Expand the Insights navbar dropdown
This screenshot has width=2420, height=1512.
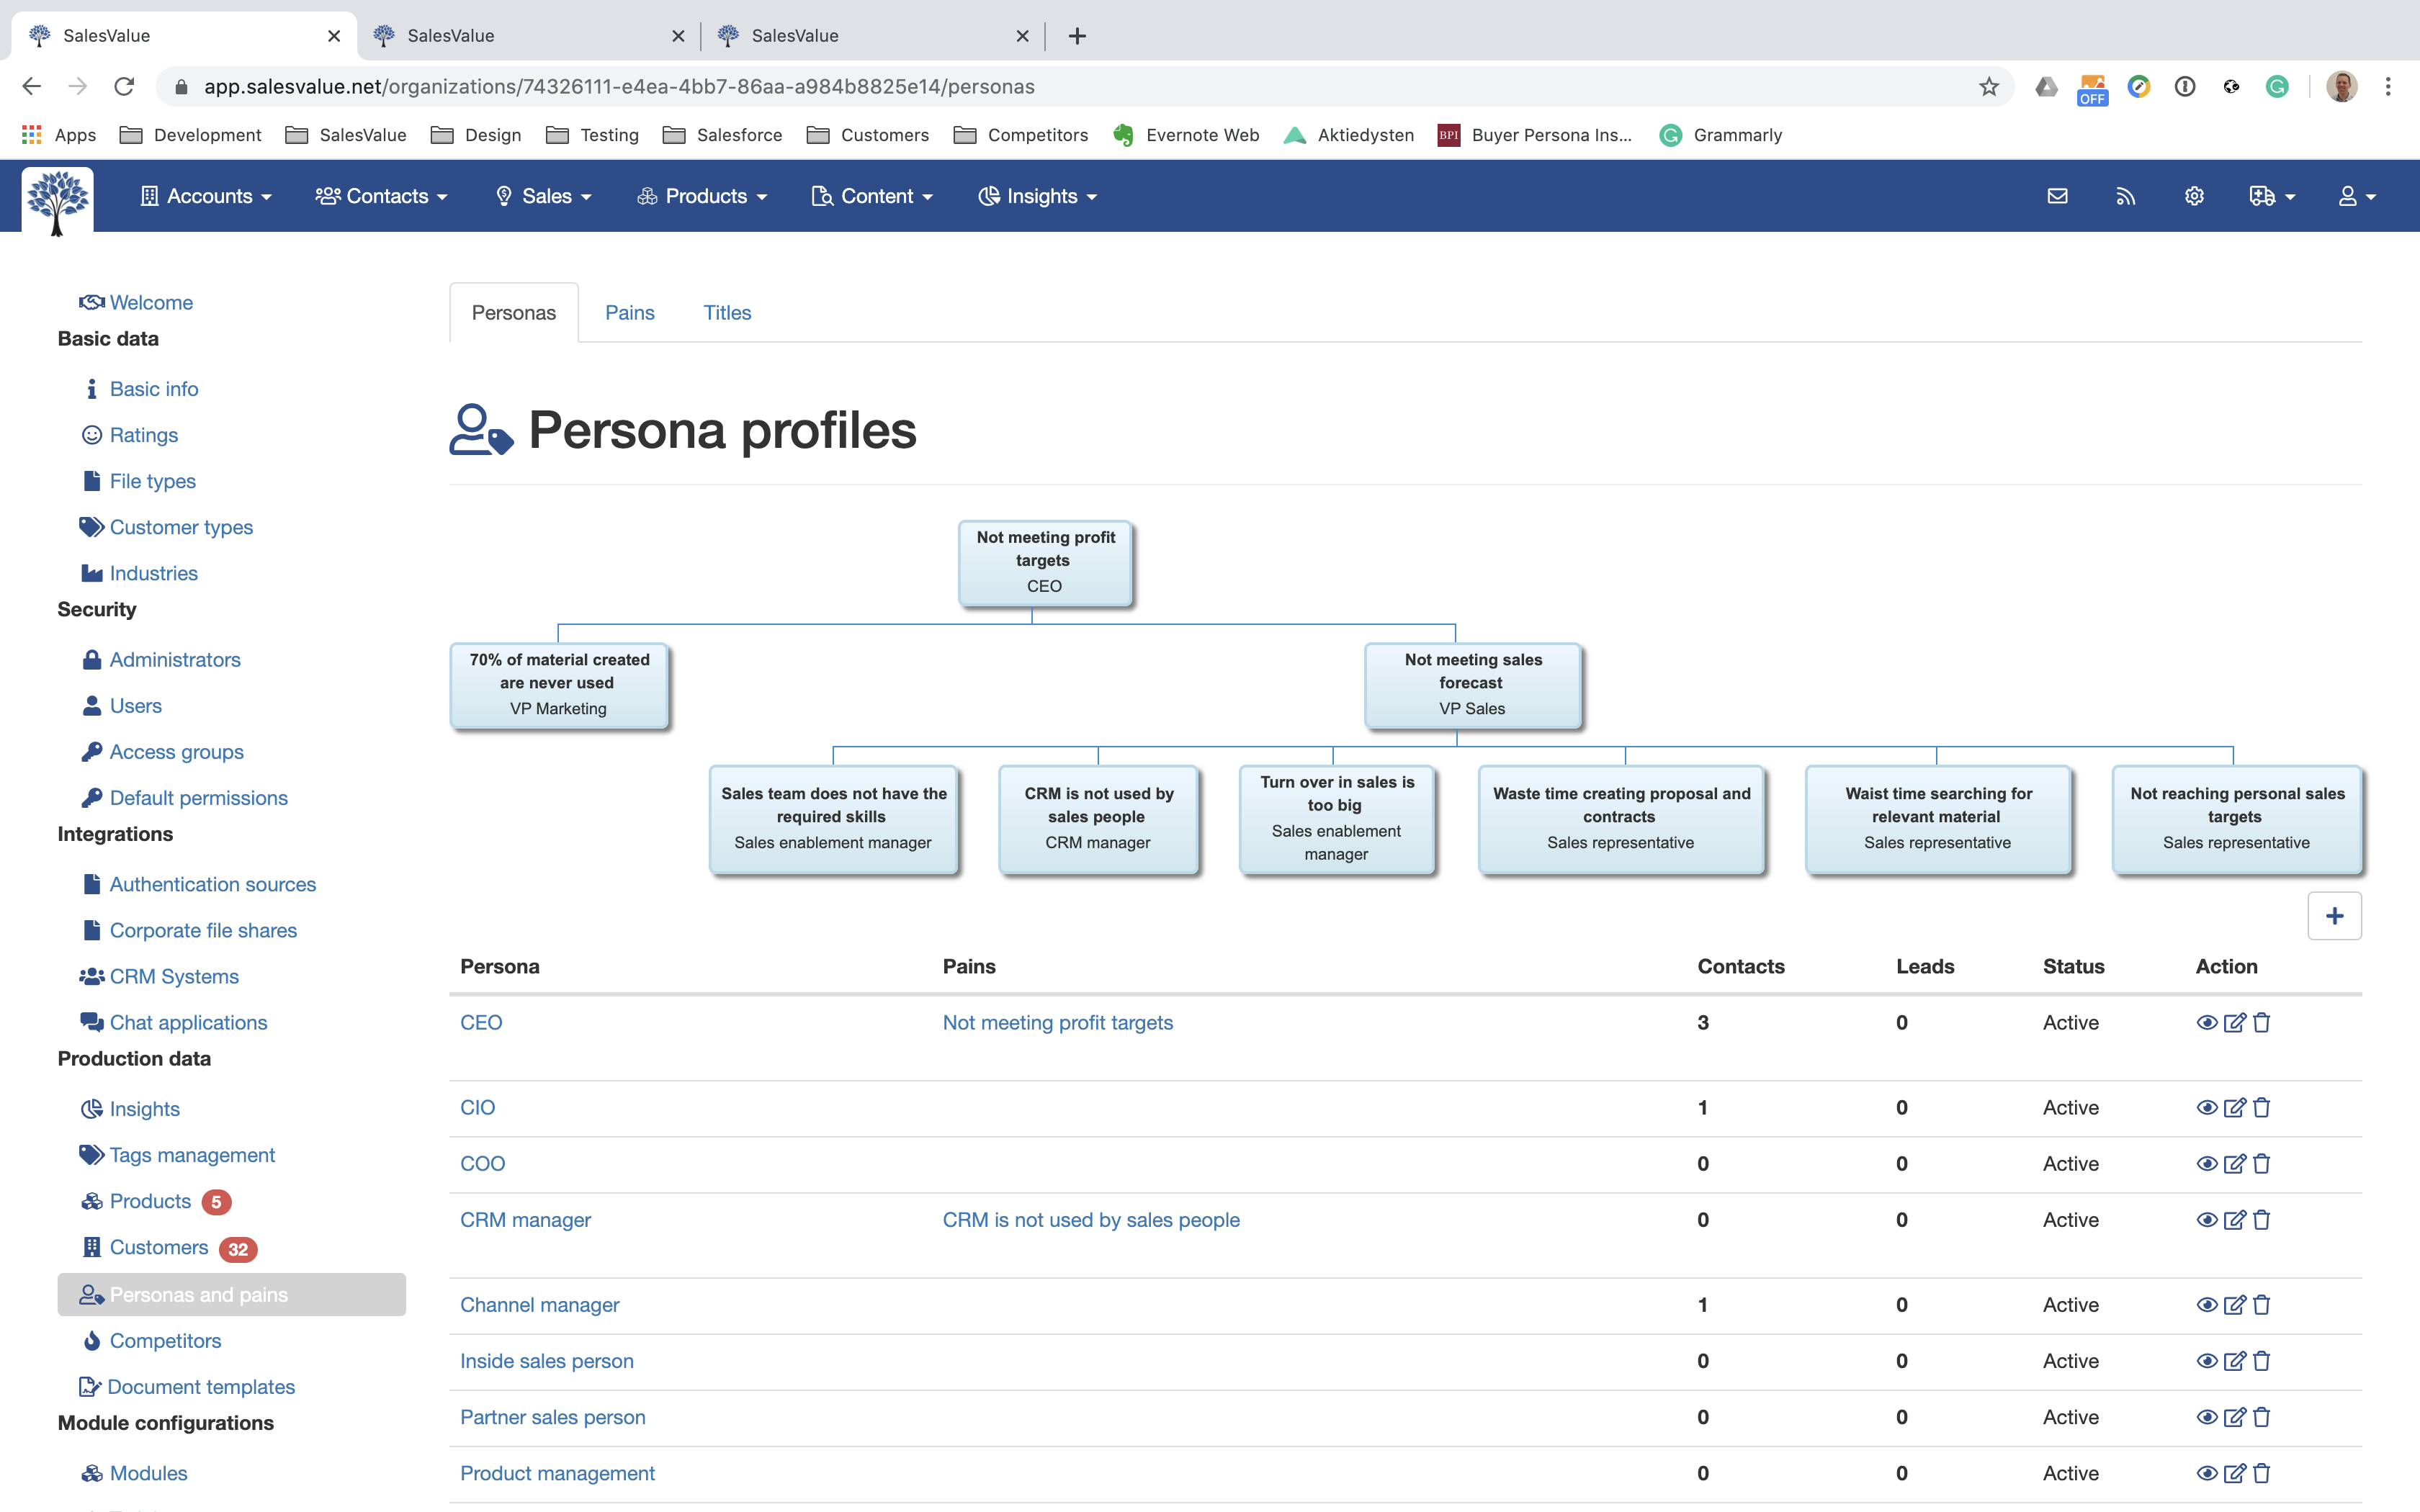(x=1038, y=196)
